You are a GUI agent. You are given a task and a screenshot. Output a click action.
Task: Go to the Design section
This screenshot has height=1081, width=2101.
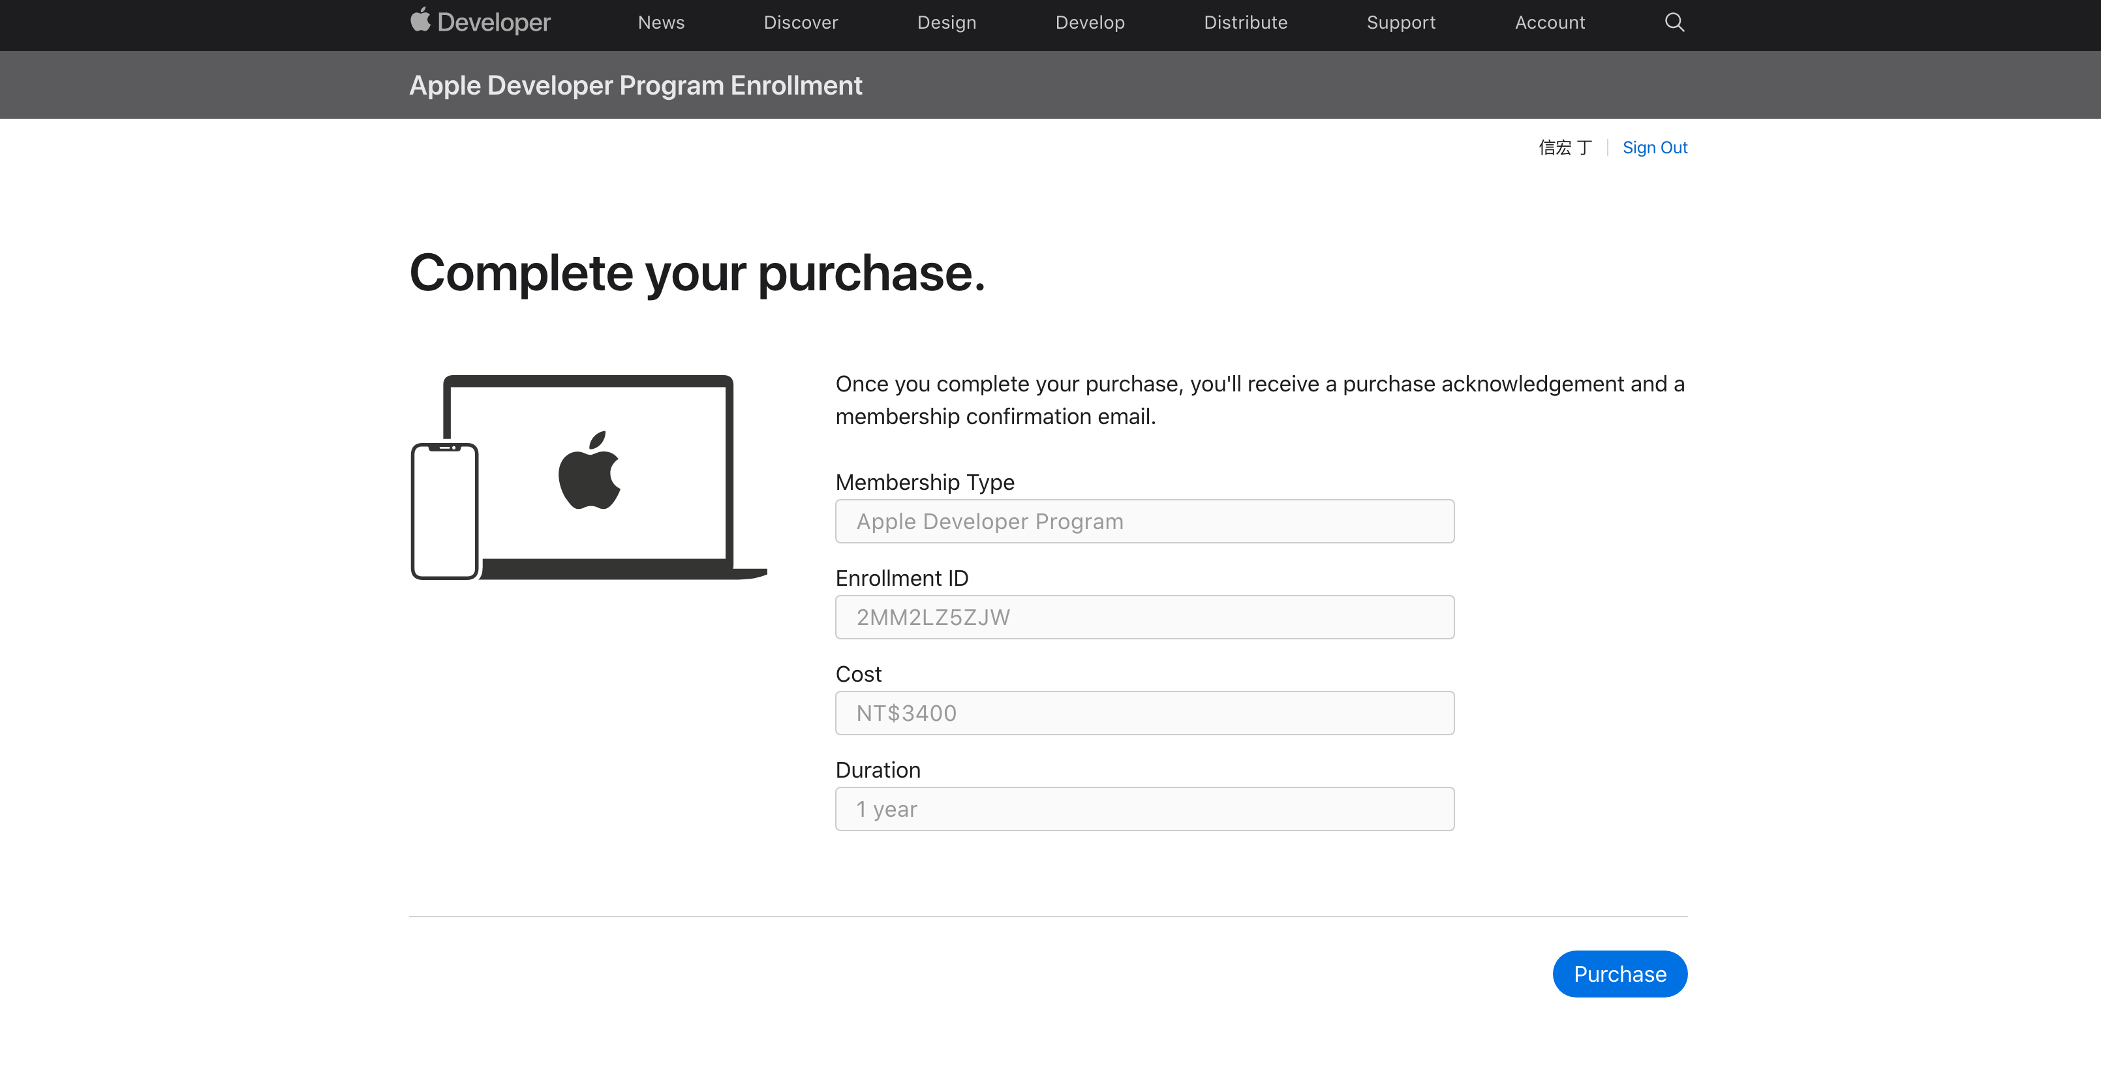click(x=946, y=22)
